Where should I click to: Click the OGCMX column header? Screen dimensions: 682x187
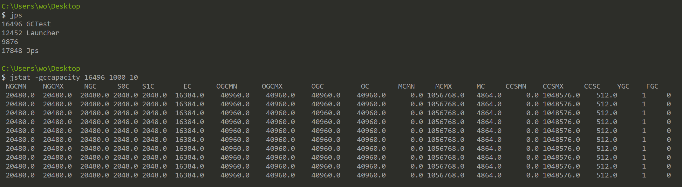coord(272,86)
